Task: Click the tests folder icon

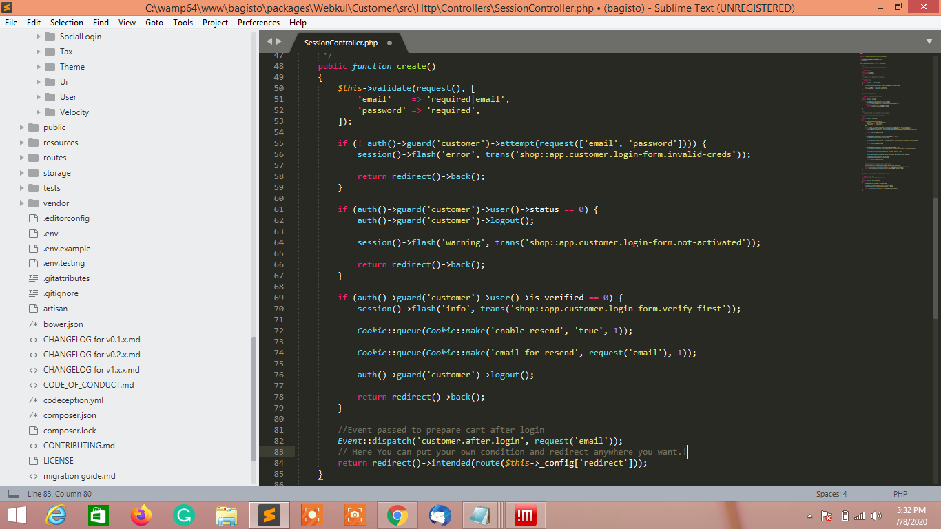Action: point(33,188)
